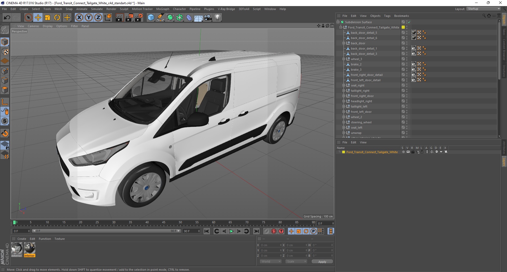Activate the Rotate tool
The height and width of the screenshot is (272, 507).
57,18
